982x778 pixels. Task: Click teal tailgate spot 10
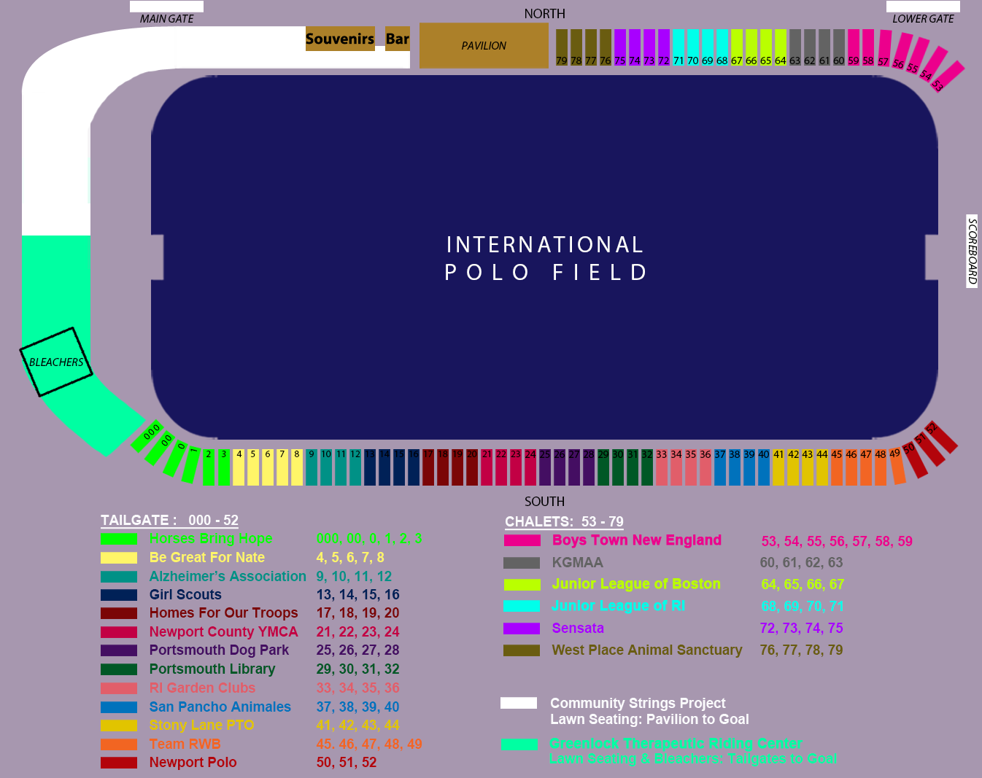coord(326,467)
